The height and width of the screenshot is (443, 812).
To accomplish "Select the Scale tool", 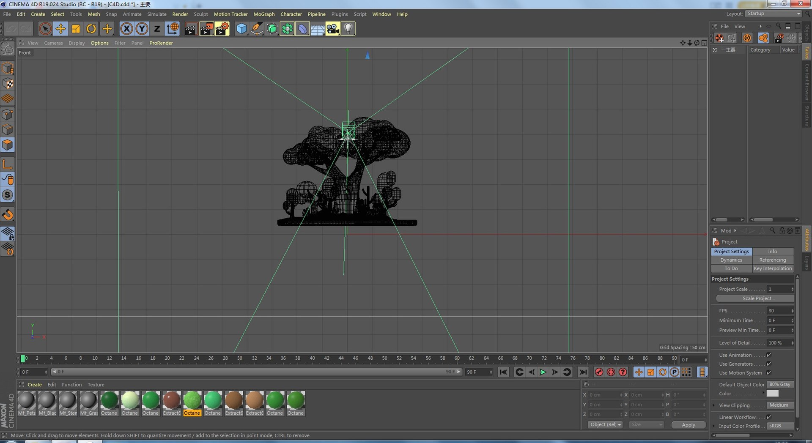I will coord(76,29).
